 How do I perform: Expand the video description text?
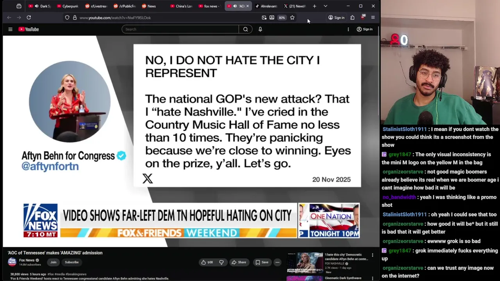[x=90, y=279]
